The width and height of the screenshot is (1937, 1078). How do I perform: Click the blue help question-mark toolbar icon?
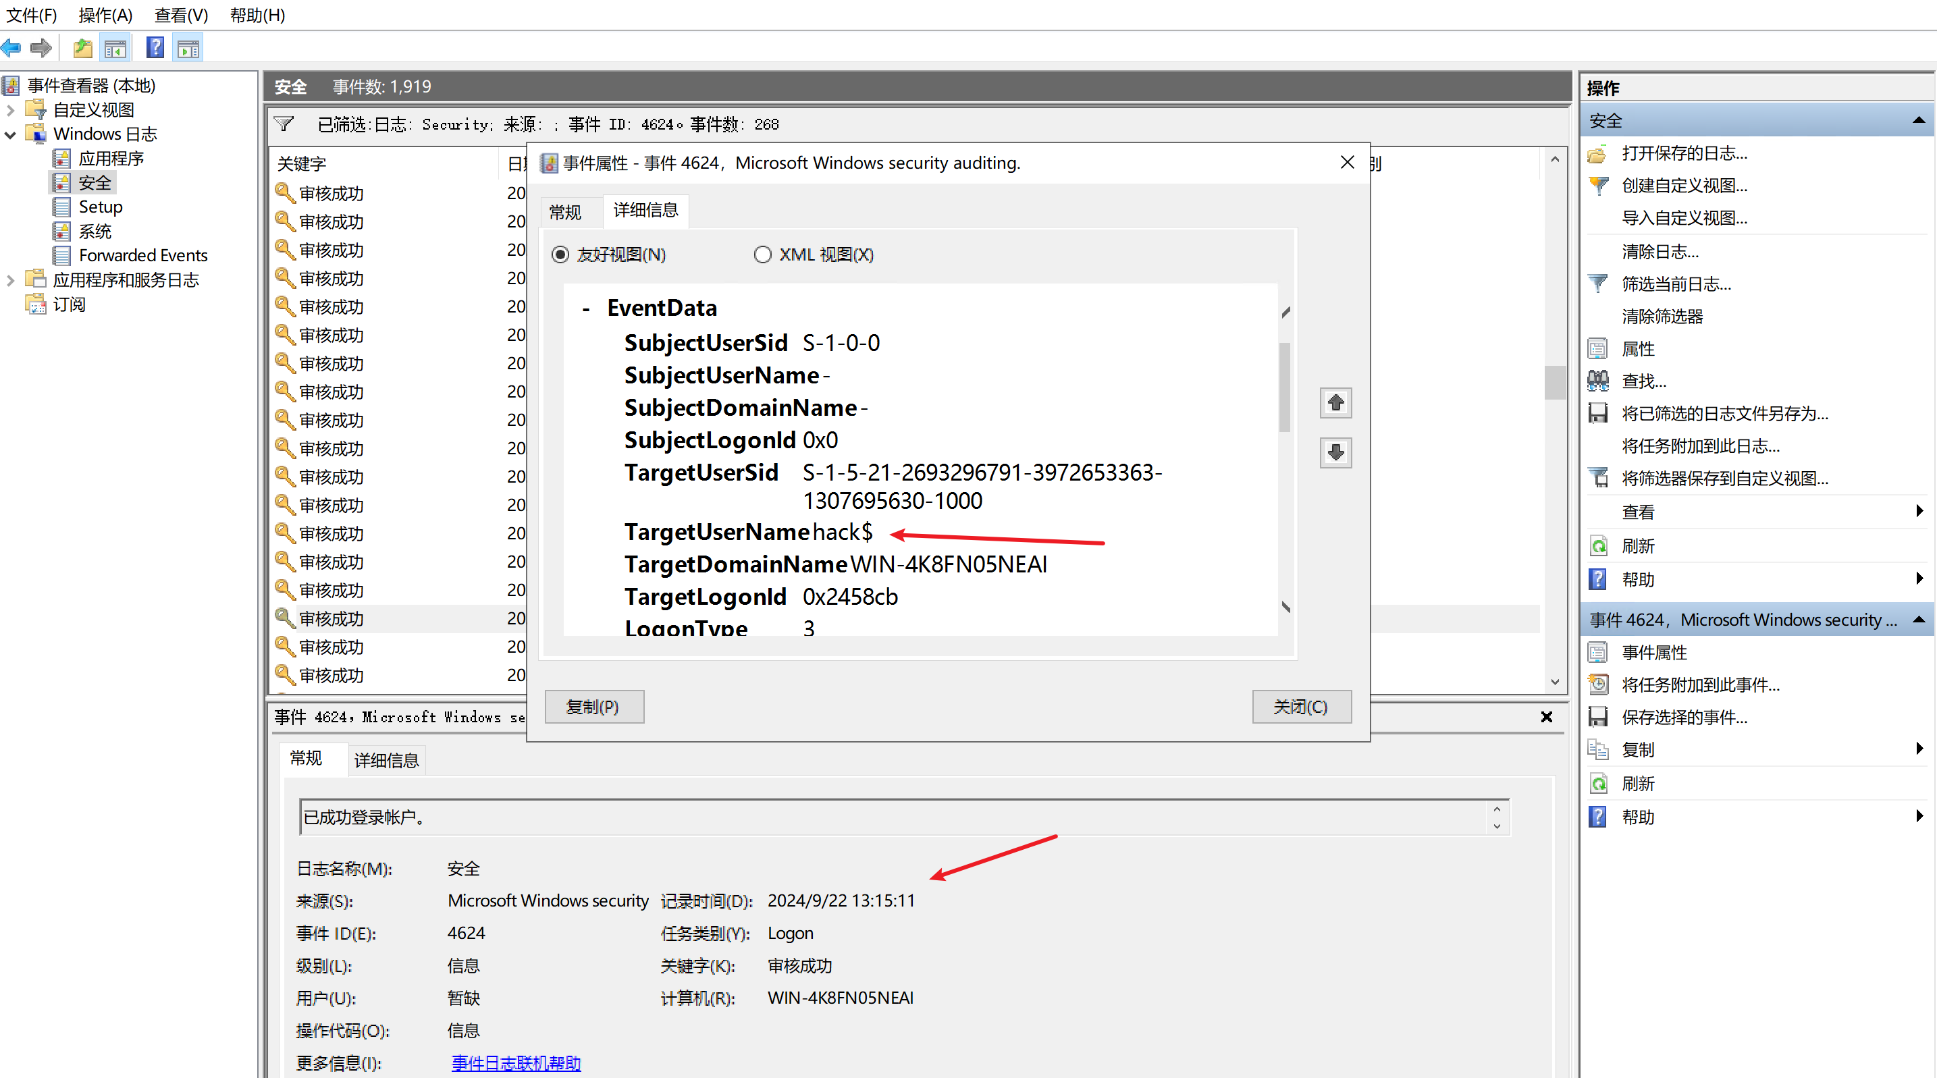tap(155, 48)
